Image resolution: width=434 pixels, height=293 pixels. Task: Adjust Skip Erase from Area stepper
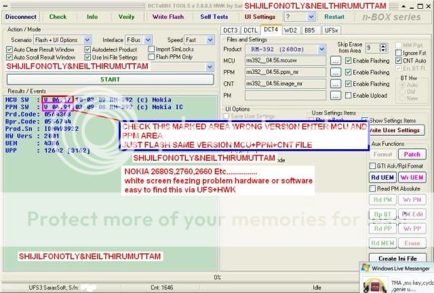pyautogui.click(x=383, y=48)
